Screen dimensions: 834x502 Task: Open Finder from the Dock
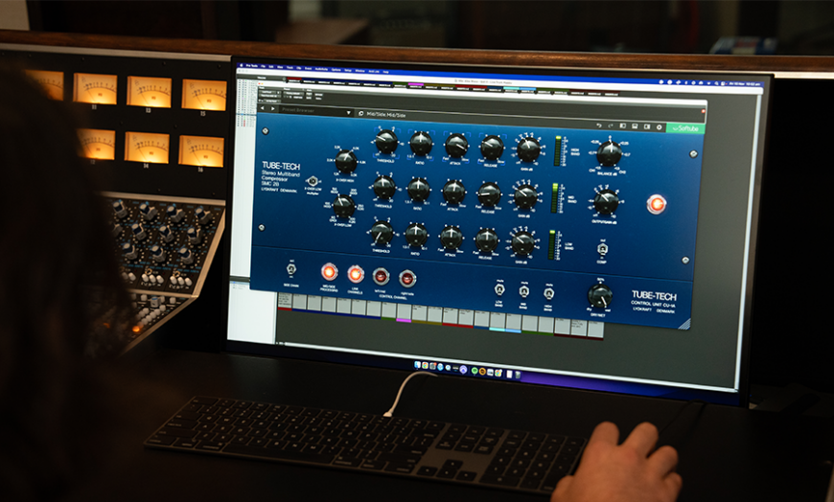(418, 364)
